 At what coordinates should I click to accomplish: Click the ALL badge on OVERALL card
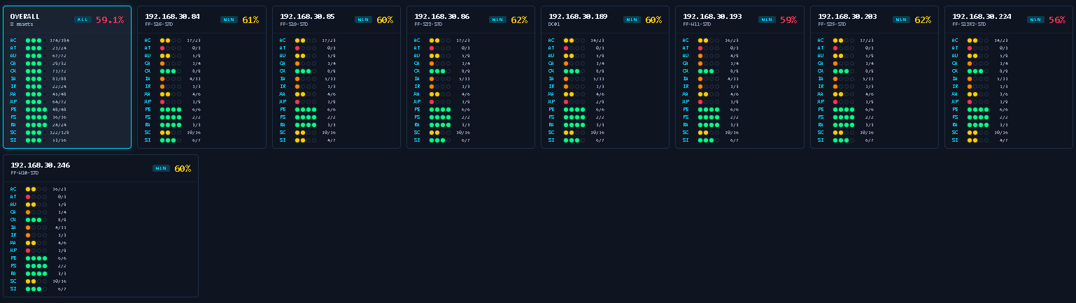[83, 20]
